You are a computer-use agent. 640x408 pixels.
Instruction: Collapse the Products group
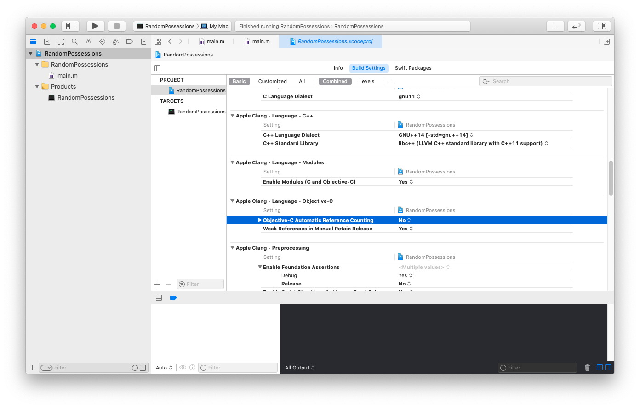pos(37,86)
